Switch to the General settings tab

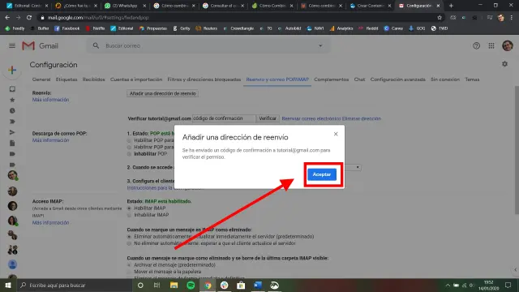coord(41,79)
